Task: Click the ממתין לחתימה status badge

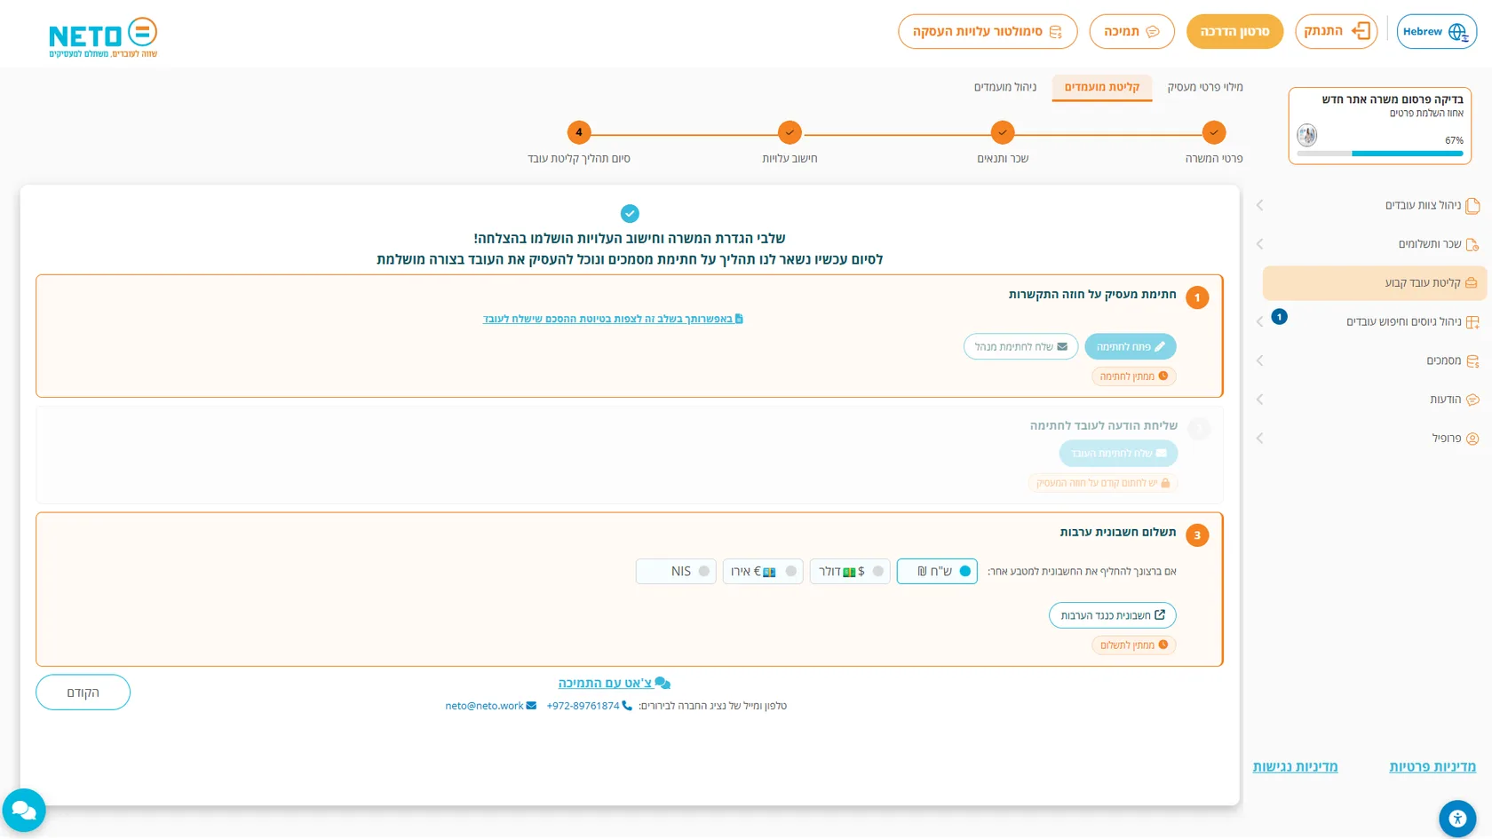Action: pyautogui.click(x=1134, y=376)
